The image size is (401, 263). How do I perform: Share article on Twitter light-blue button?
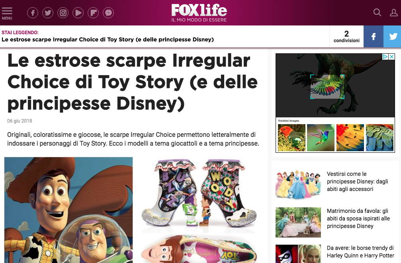tap(392, 37)
